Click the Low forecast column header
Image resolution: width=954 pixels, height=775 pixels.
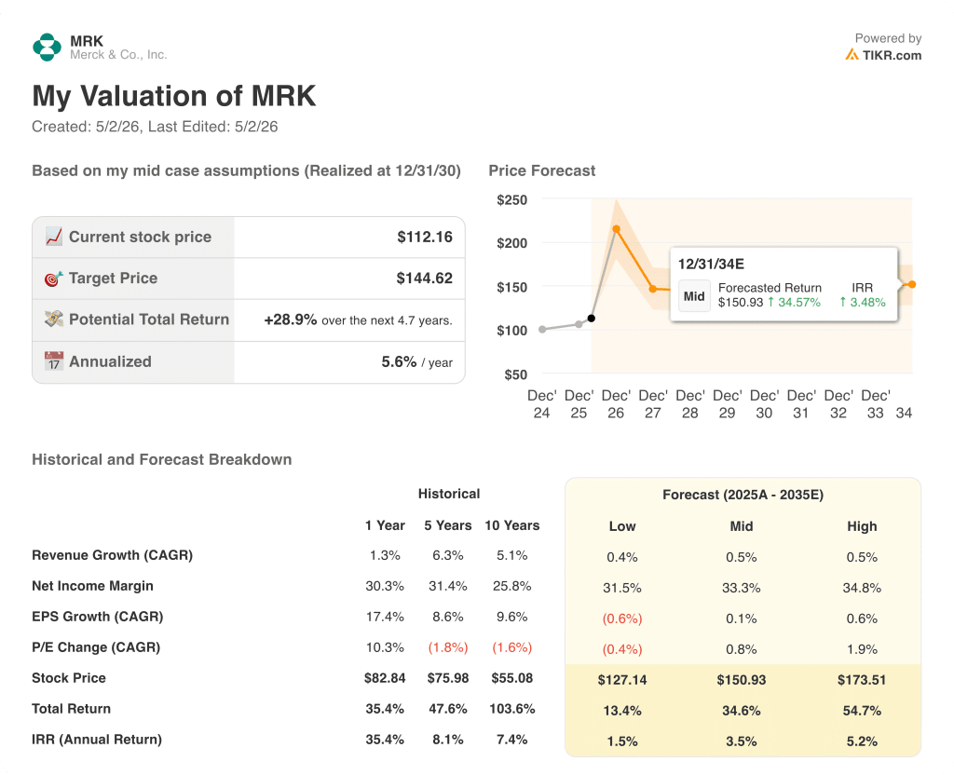[x=622, y=526]
